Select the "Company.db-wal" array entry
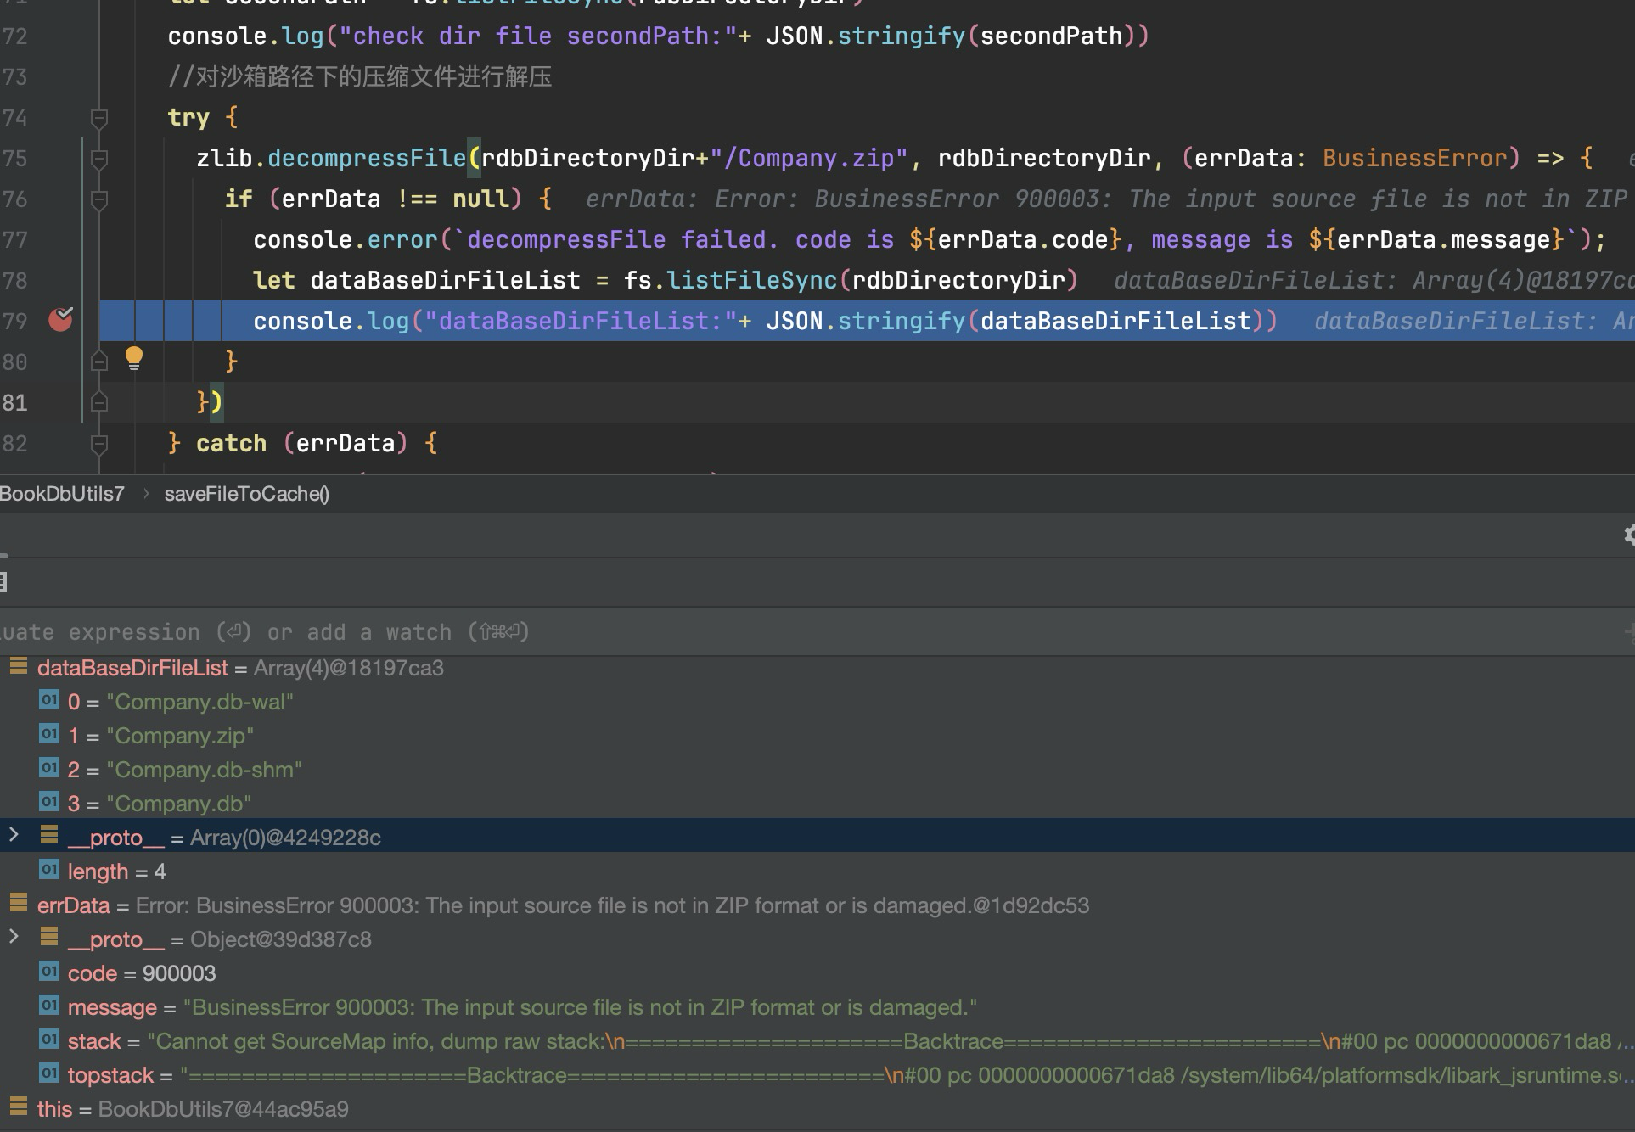This screenshot has height=1132, width=1635. (817, 702)
